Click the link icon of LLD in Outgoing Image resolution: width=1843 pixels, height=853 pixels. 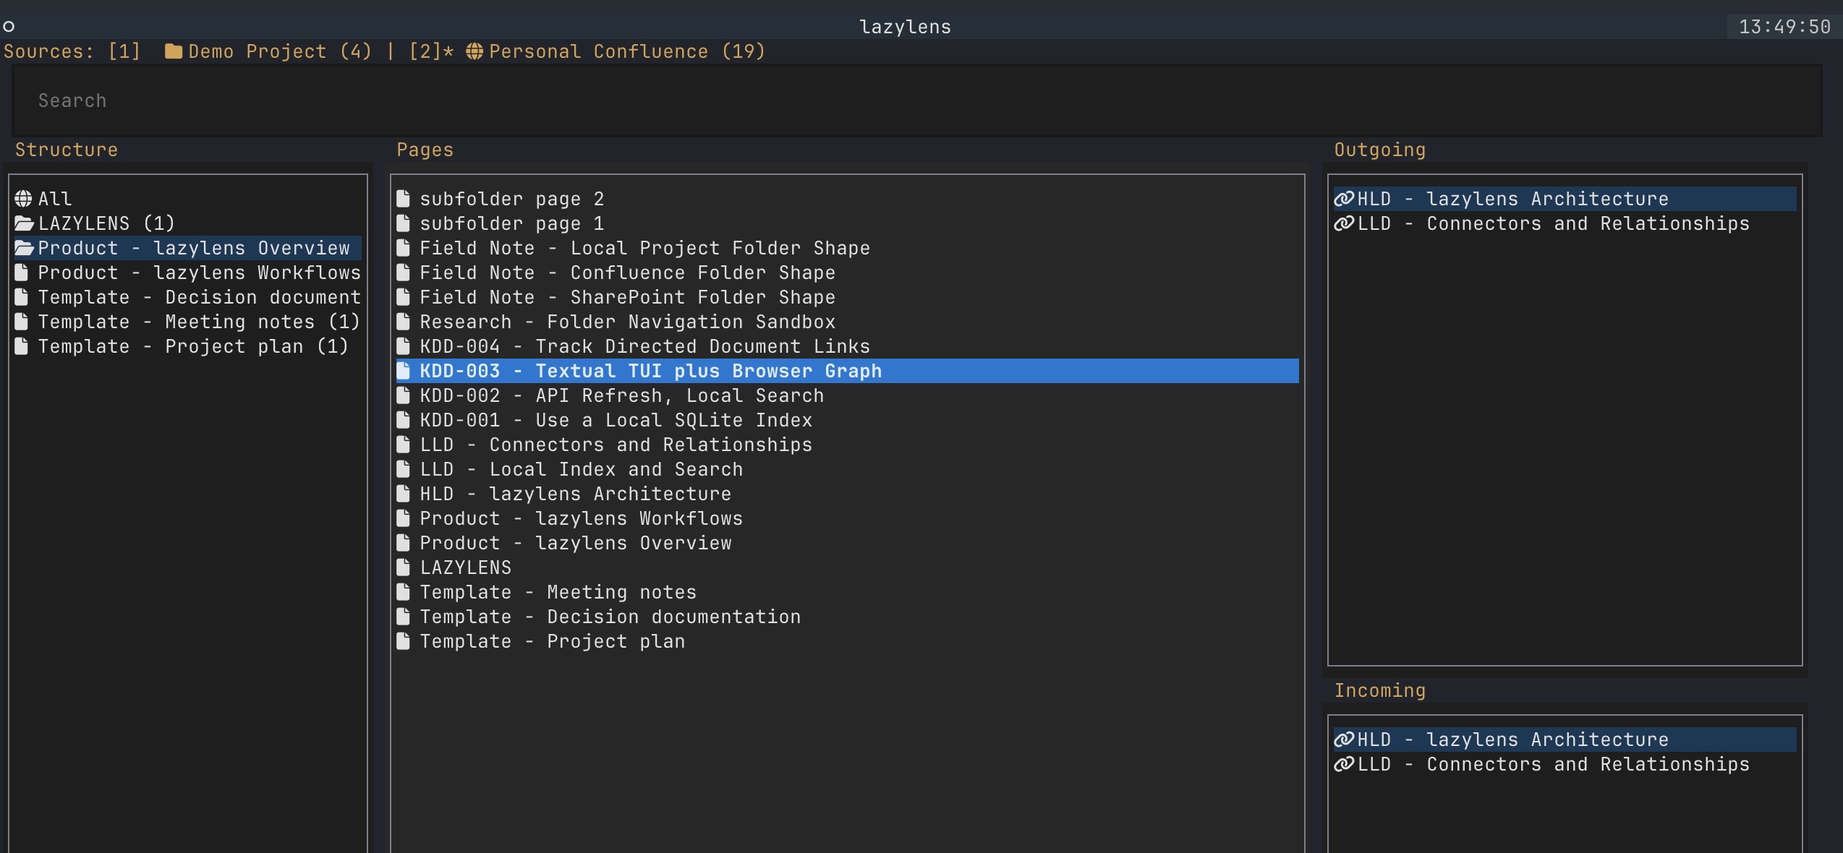click(x=1344, y=223)
